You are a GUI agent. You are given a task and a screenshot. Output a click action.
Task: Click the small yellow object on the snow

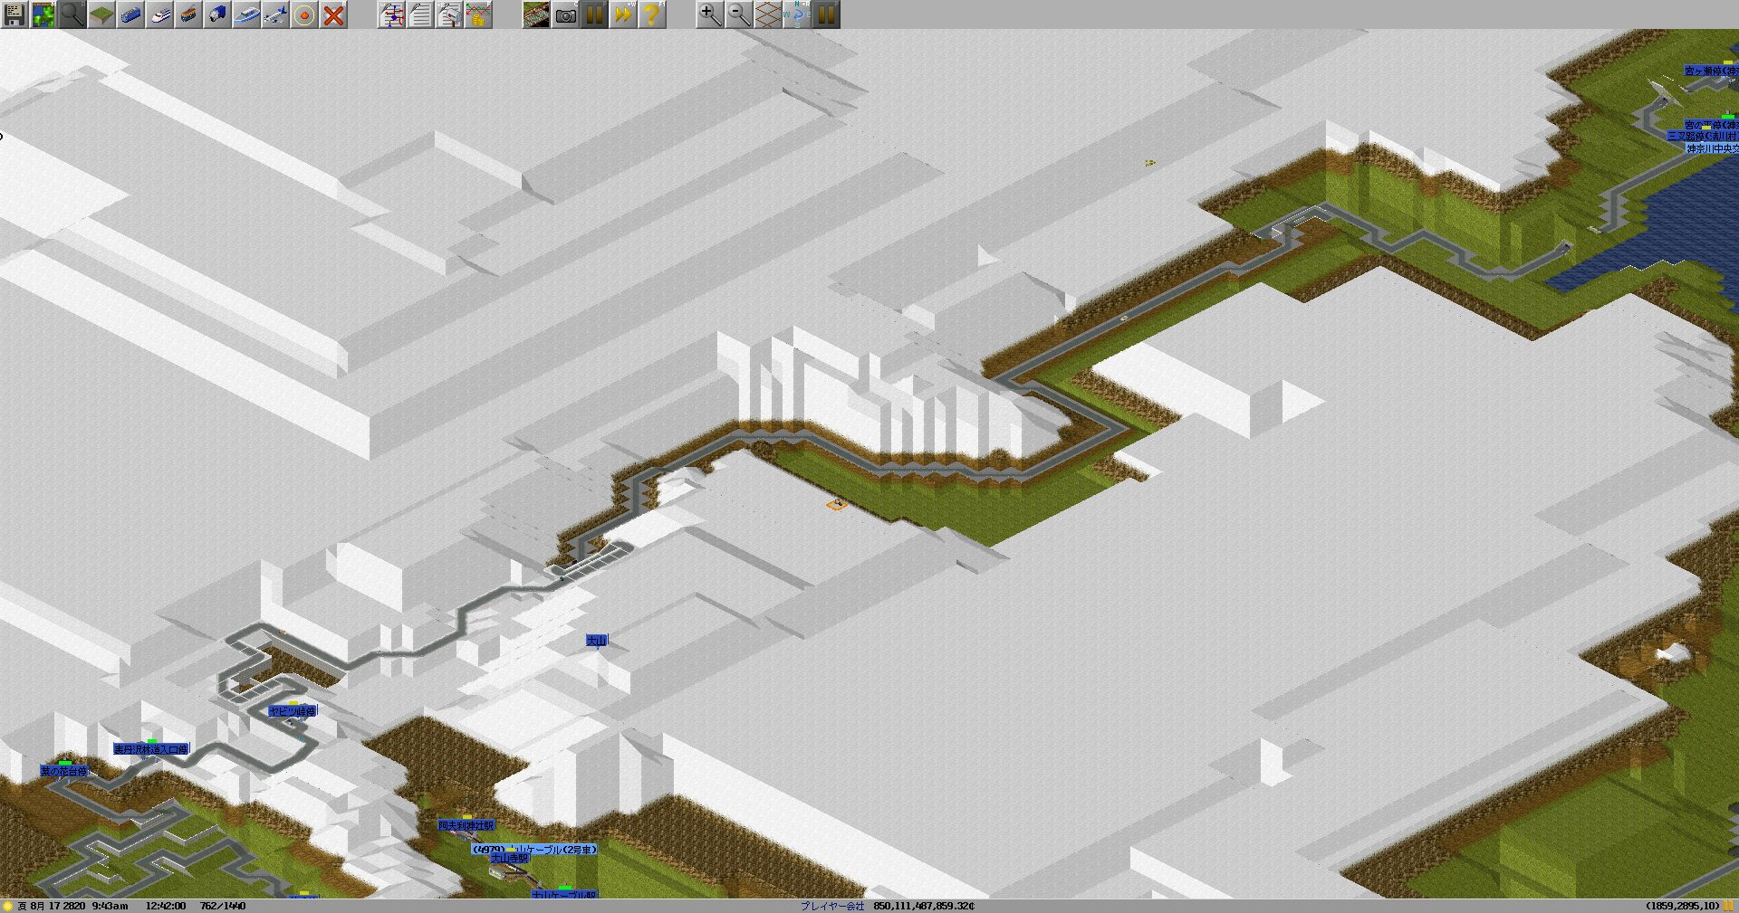pyautogui.click(x=1149, y=162)
